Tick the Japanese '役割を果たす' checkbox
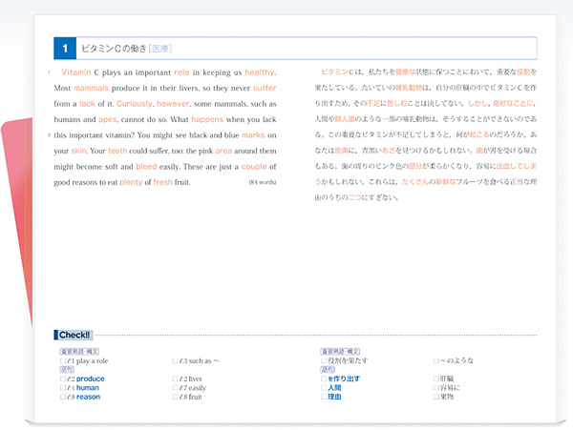This screenshot has height=430, width=573. coord(324,361)
